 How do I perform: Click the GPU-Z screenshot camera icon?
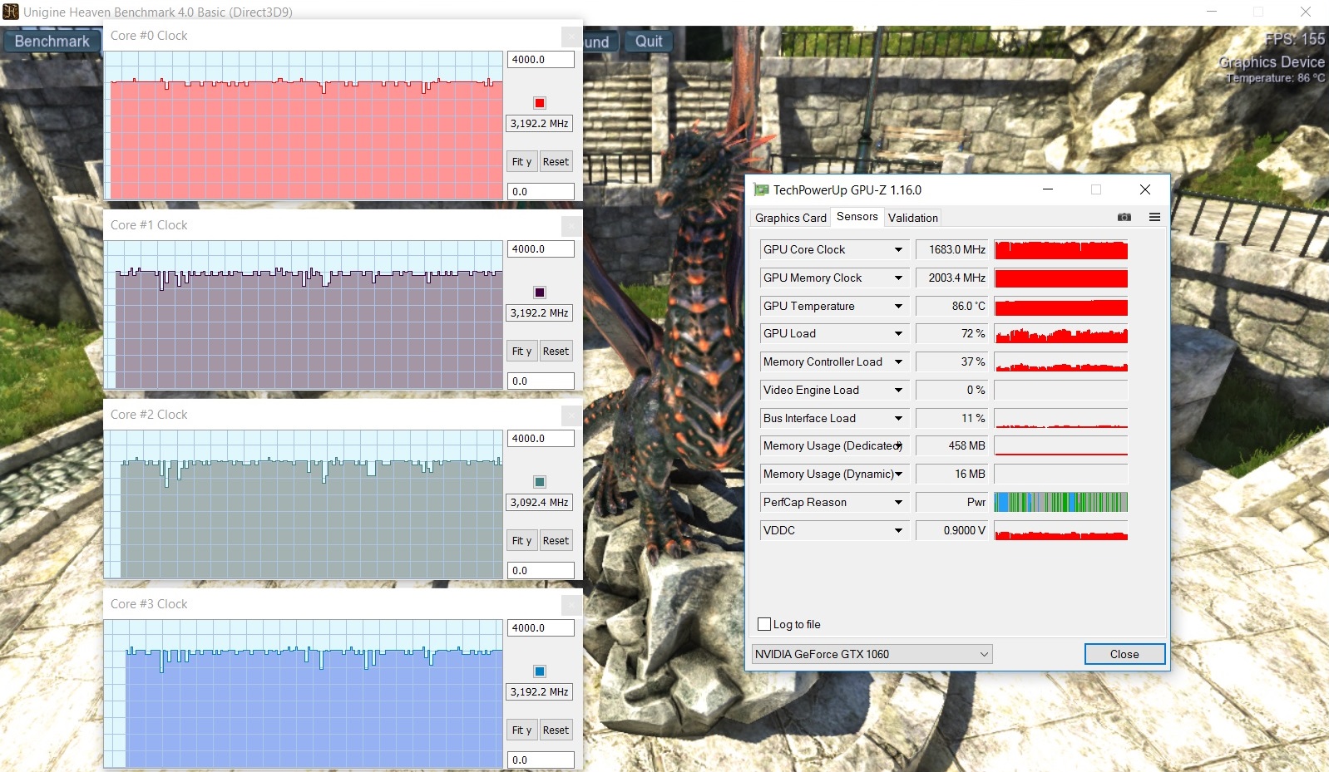(1124, 217)
